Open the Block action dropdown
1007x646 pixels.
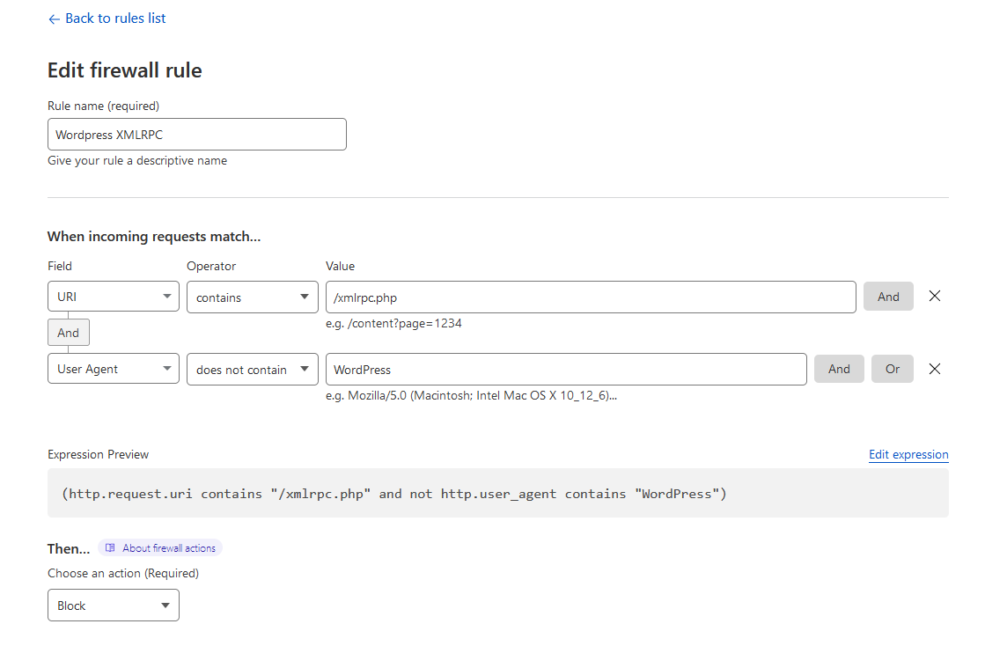point(114,606)
